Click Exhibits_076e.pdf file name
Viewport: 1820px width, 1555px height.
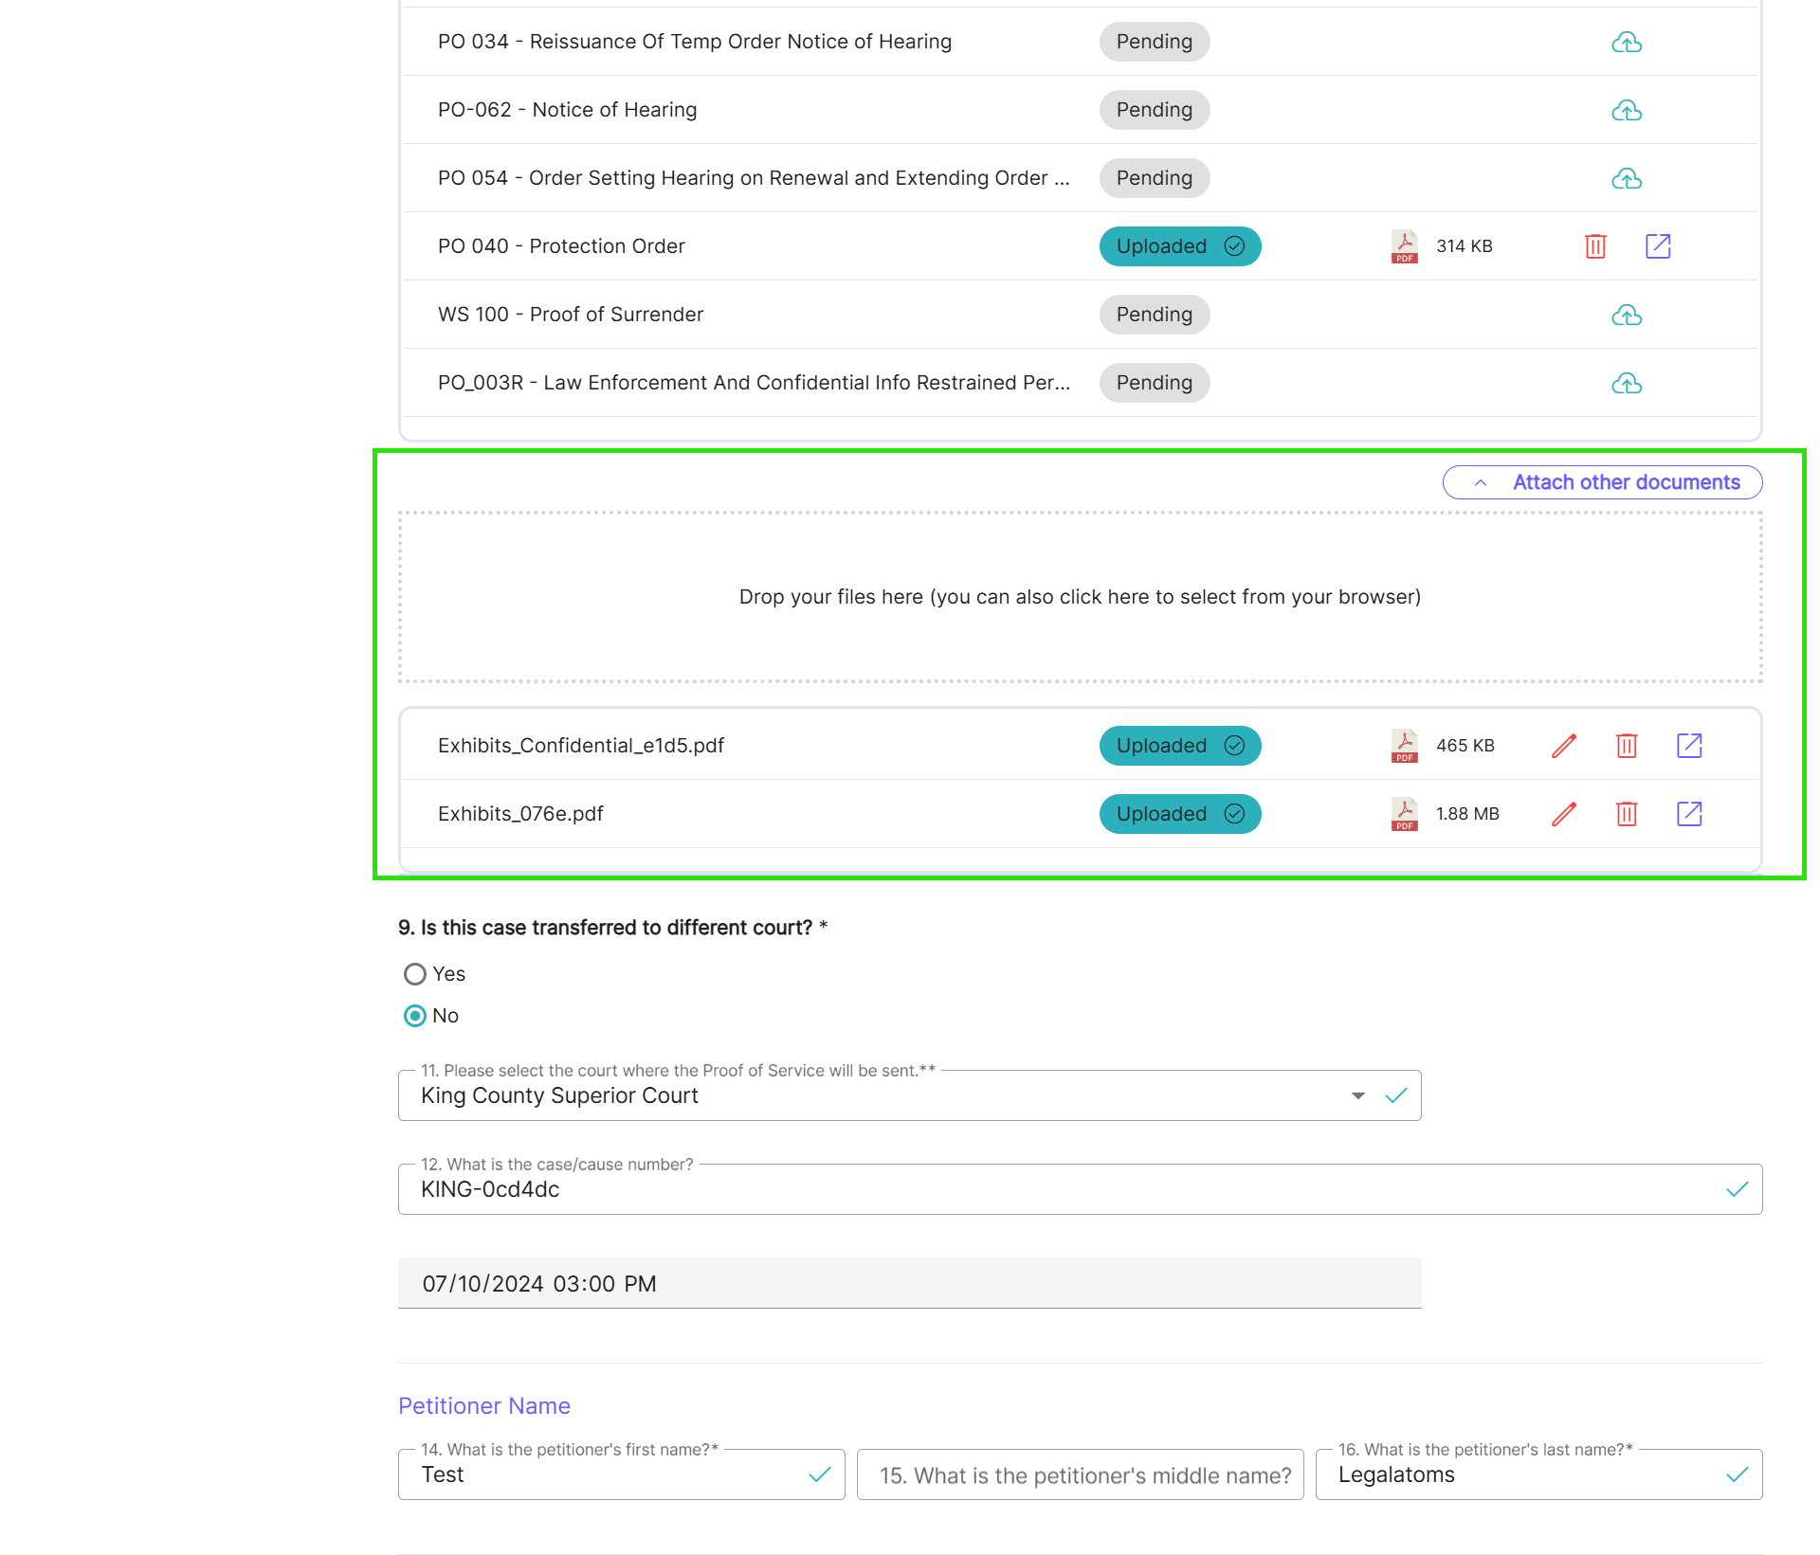click(520, 814)
